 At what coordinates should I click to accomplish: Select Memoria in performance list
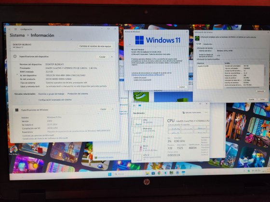point(148,130)
